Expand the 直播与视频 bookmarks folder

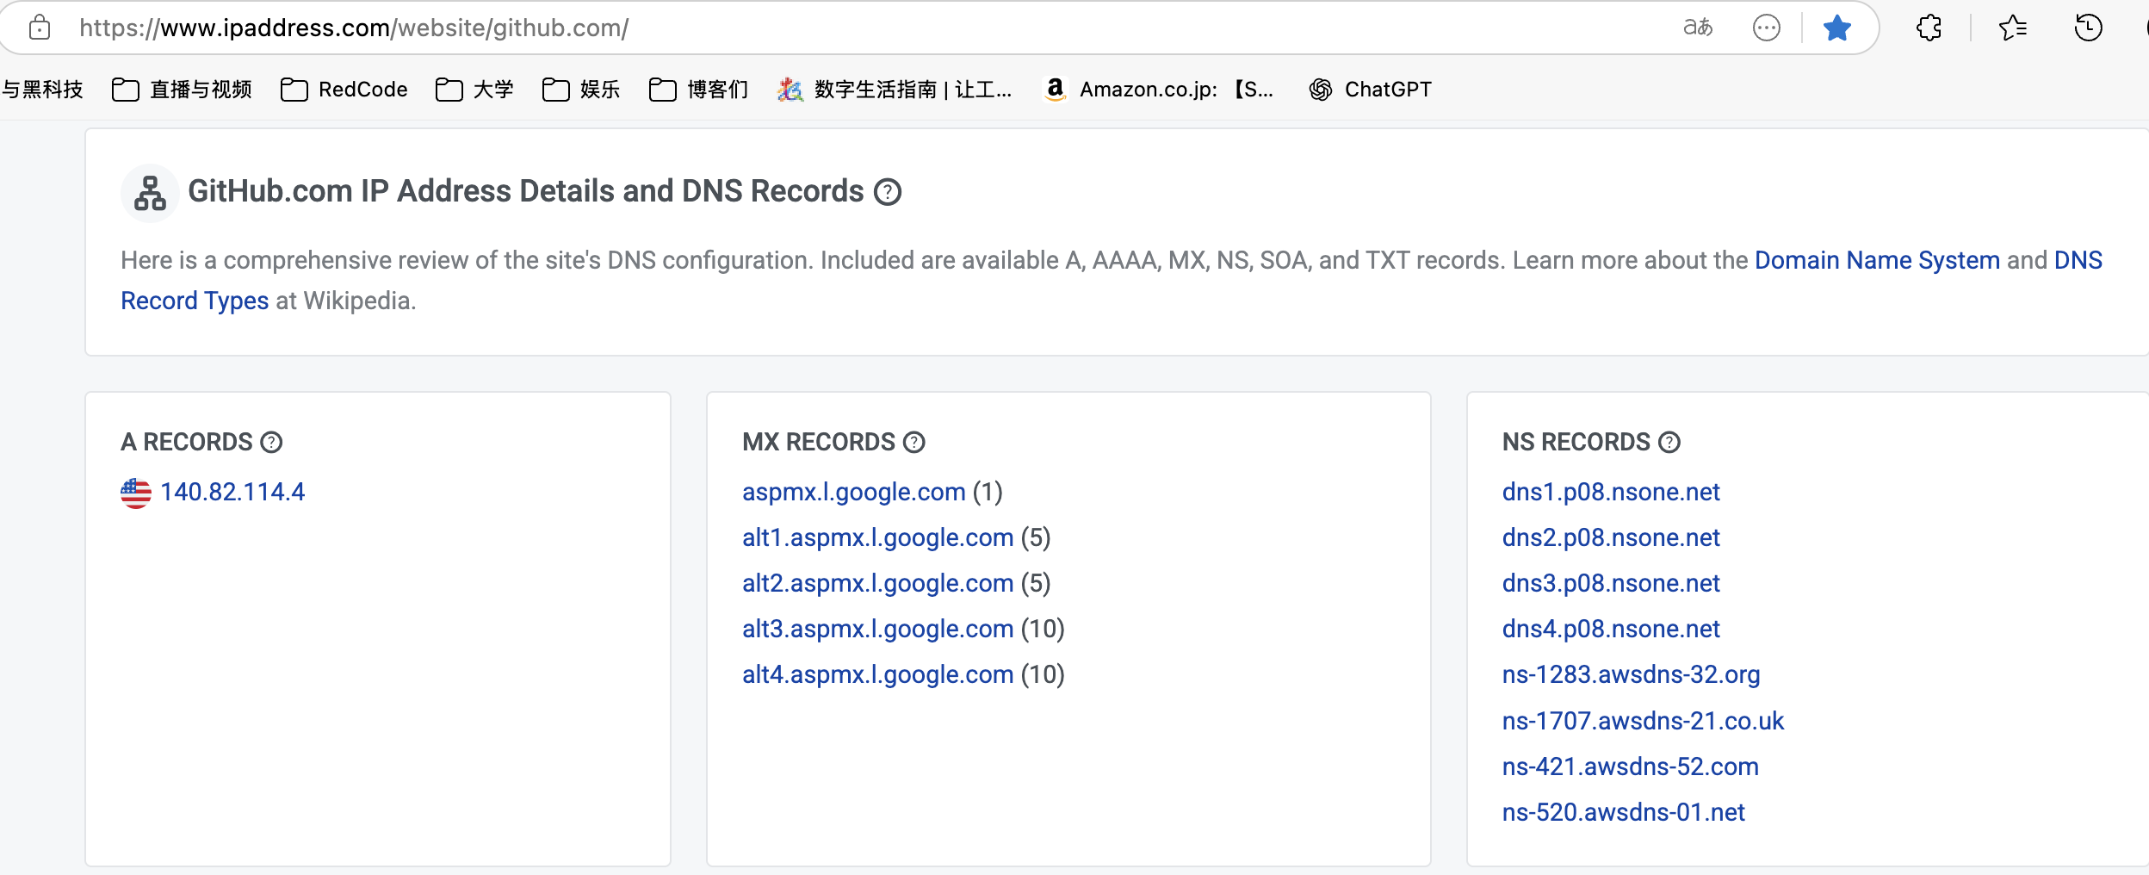182,90
